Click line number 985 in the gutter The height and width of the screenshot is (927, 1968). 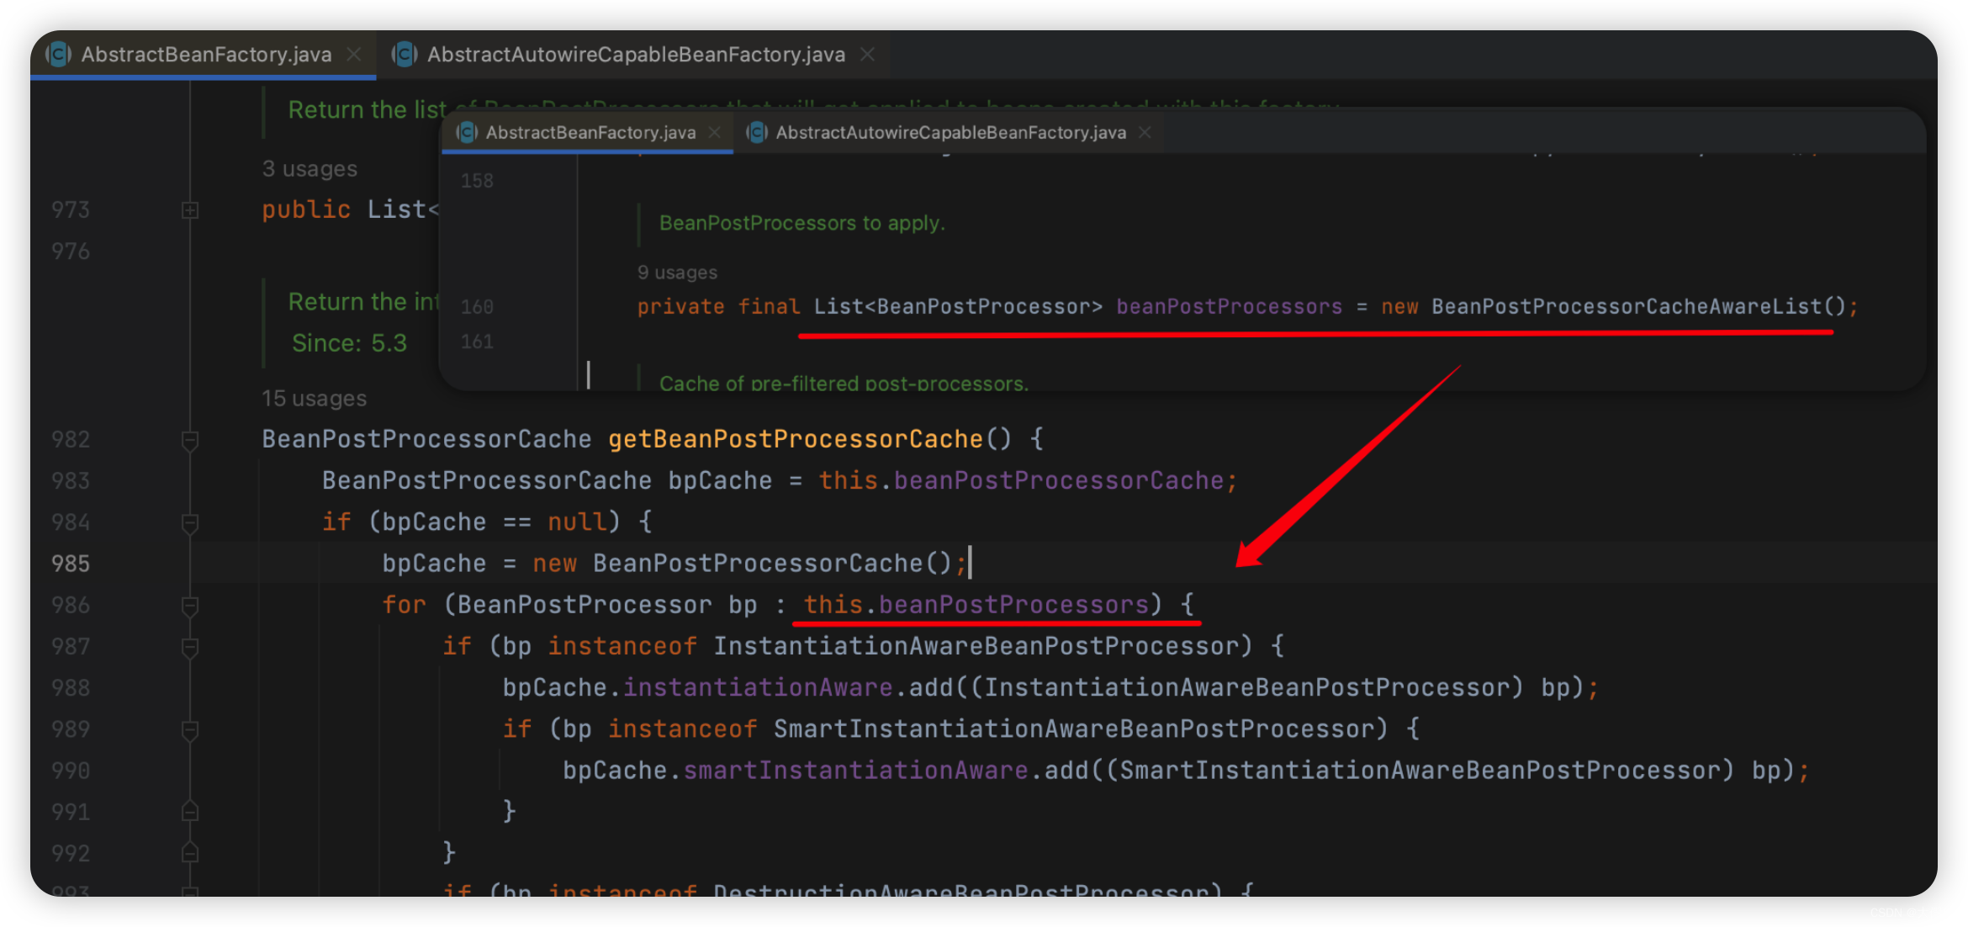[71, 564]
